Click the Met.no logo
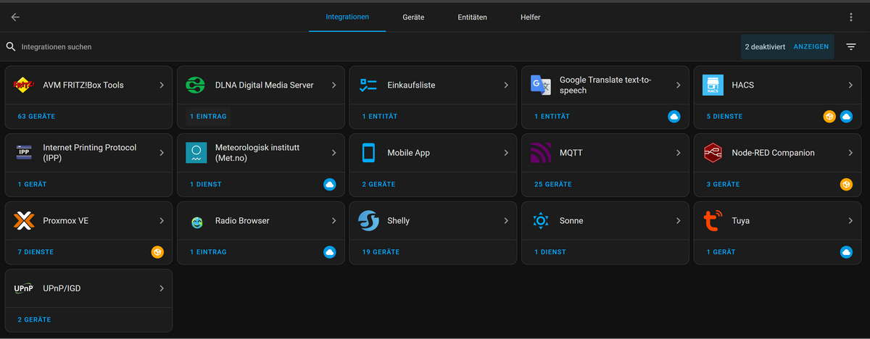The width and height of the screenshot is (870, 339). (196, 153)
